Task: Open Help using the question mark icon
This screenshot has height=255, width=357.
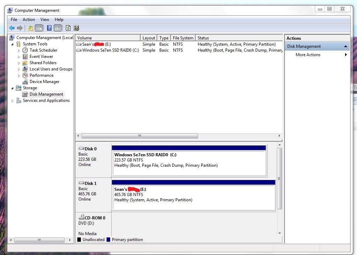Action: pyautogui.click(x=50, y=28)
